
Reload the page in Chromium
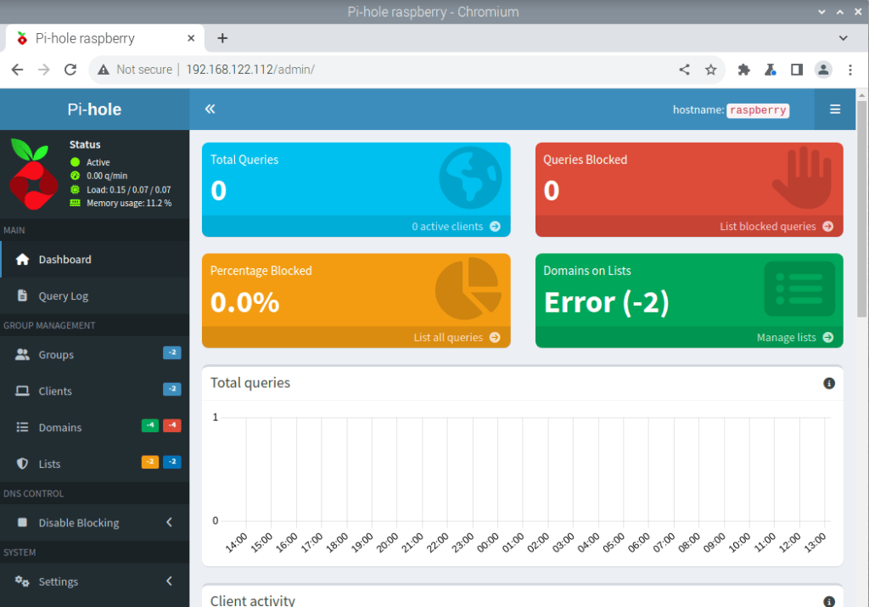(x=70, y=70)
